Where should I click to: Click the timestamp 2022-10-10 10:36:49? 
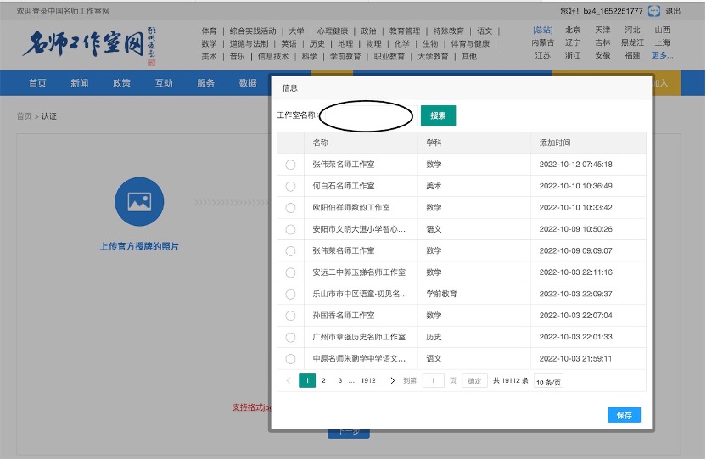pyautogui.click(x=576, y=186)
